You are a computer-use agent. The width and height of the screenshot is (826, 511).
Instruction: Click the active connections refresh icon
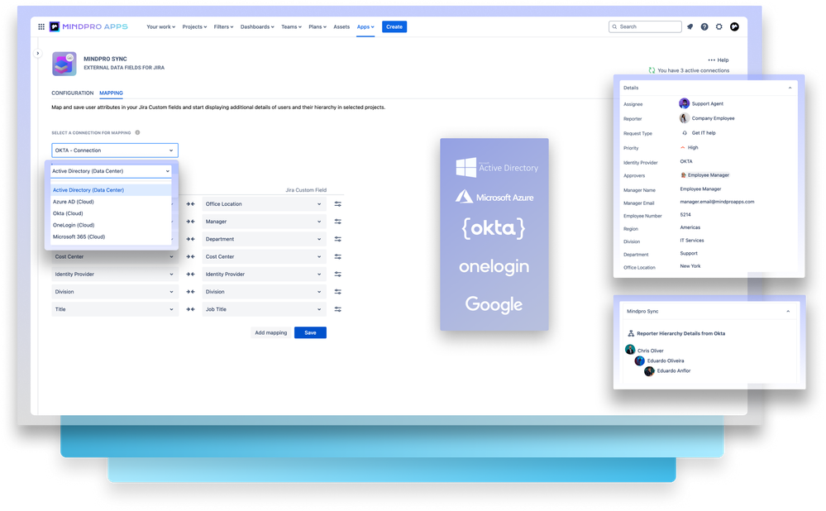click(652, 70)
